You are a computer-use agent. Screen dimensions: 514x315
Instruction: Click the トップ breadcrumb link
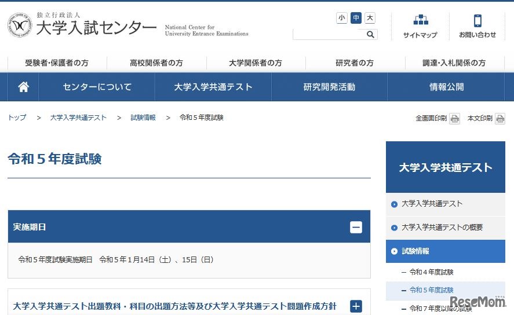17,118
